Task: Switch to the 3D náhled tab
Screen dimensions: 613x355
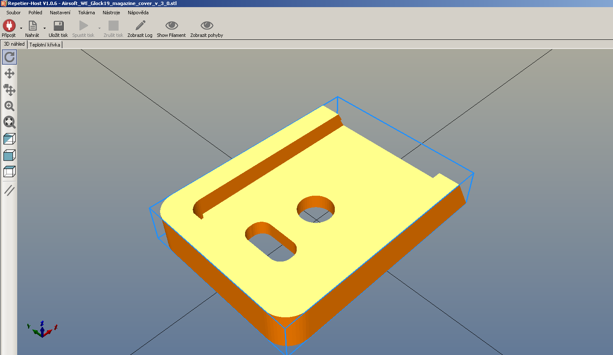Action: pyautogui.click(x=14, y=44)
